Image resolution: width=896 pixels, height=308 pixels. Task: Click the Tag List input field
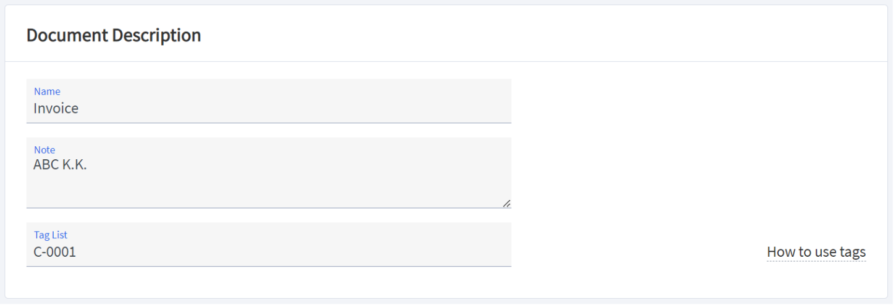[269, 244]
